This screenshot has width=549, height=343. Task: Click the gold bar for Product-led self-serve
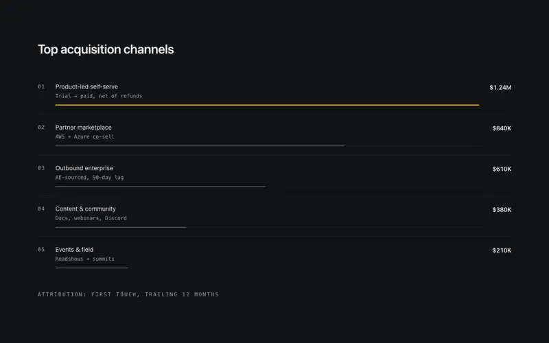[267, 105]
